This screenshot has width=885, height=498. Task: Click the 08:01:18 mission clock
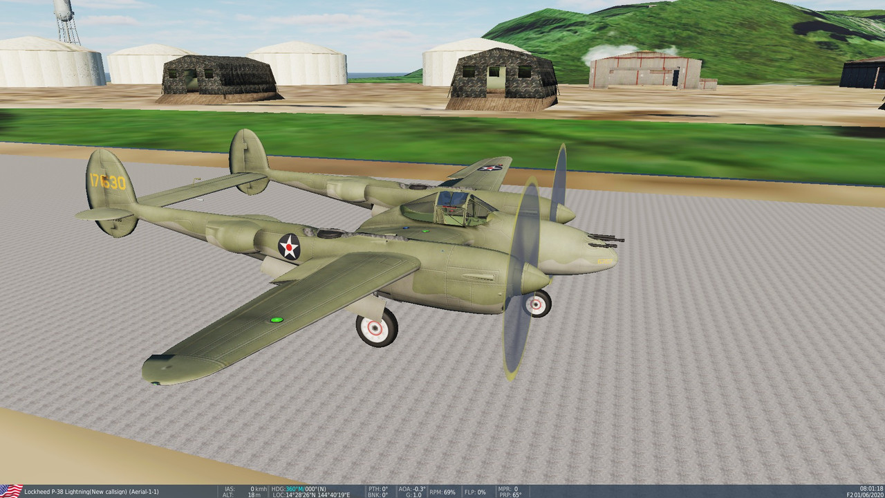870,488
